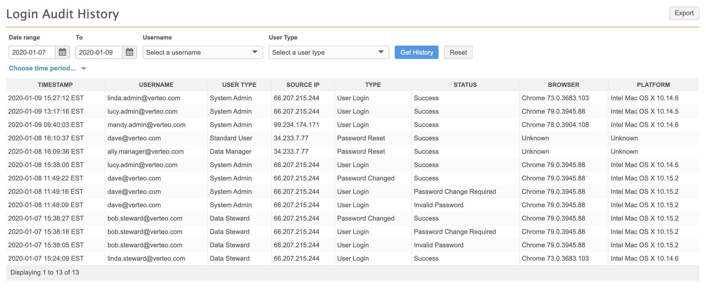Sort by the Status column header

pyautogui.click(x=465, y=85)
